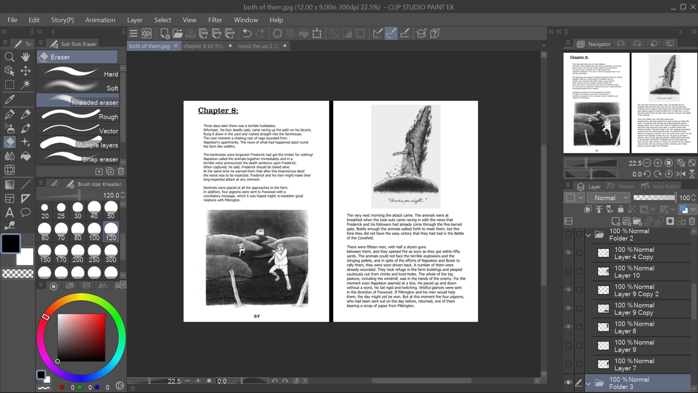Select the rectangular Selection area tool
Viewport: 698px width, 393px height.
coord(10,84)
